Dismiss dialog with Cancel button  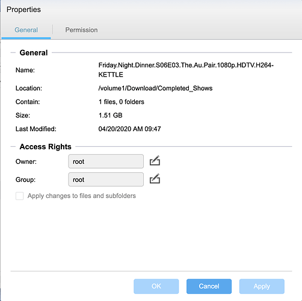coord(209,286)
